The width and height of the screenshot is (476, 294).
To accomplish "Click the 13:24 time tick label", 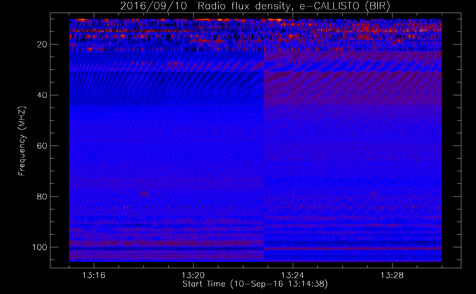I will pyautogui.click(x=293, y=275).
